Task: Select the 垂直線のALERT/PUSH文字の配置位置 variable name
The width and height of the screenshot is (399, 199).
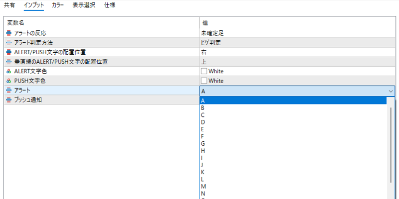Action: (x=61, y=62)
